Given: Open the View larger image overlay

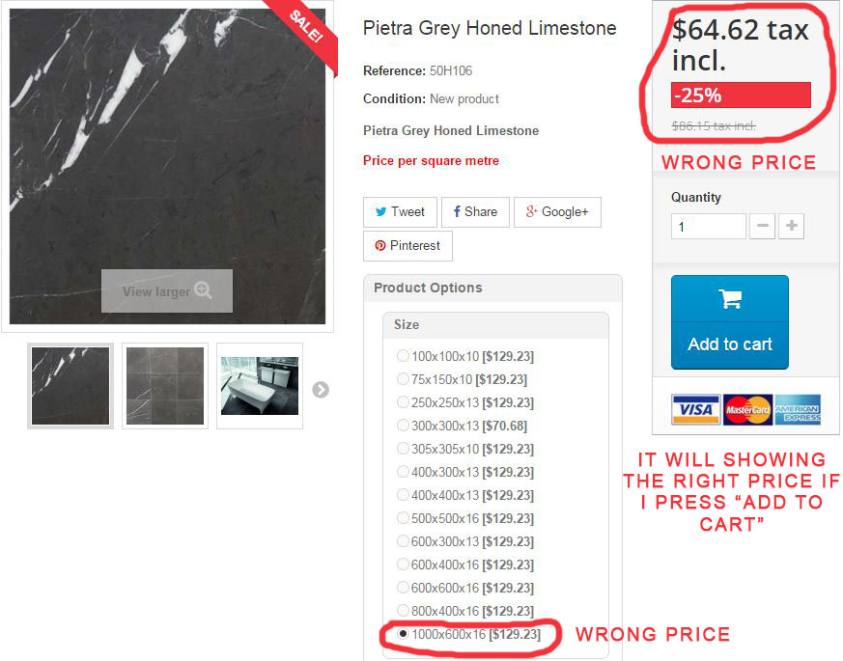Looking at the screenshot, I should click(x=167, y=290).
